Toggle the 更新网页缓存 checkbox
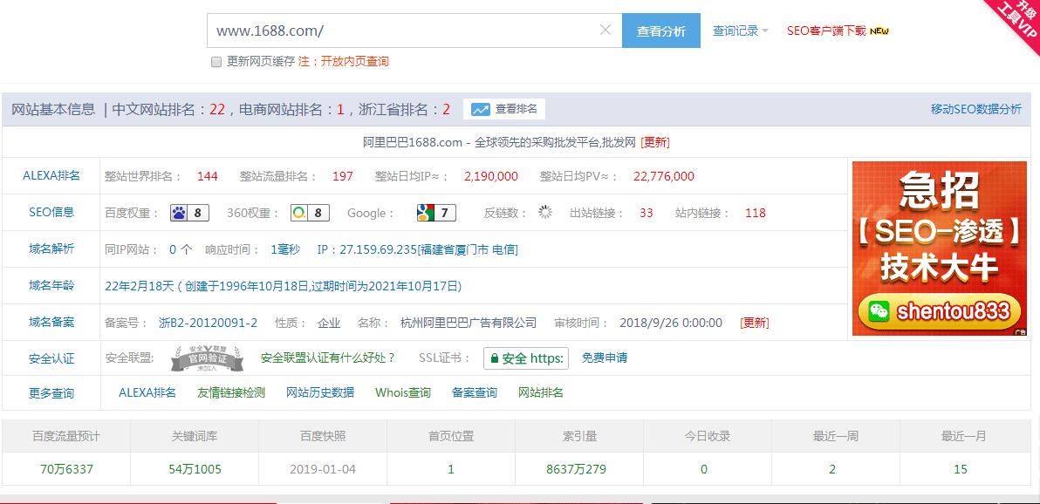 tap(216, 62)
